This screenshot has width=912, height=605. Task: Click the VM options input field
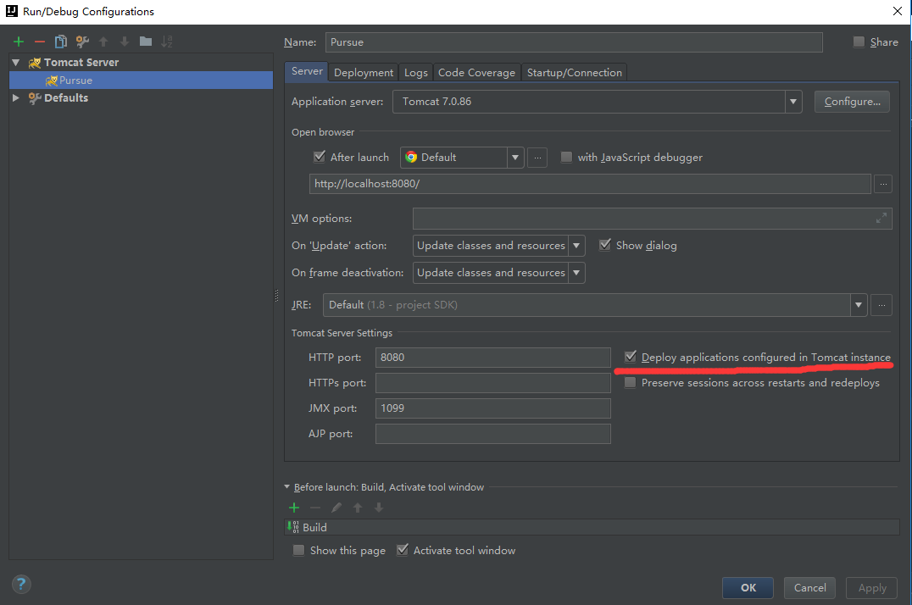point(652,218)
